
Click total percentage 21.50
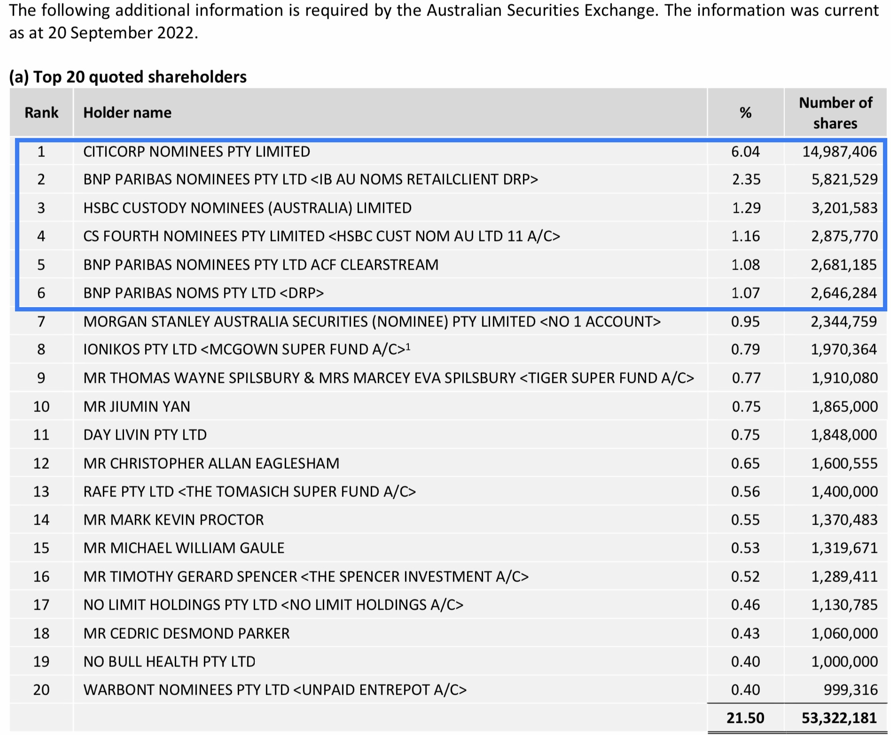point(745,718)
